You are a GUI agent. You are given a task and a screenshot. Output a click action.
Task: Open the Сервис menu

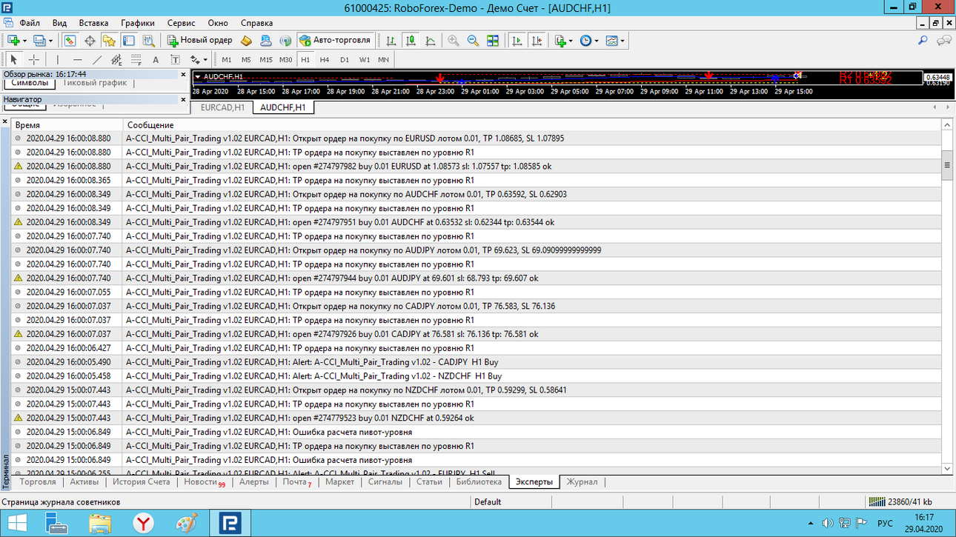point(181,23)
